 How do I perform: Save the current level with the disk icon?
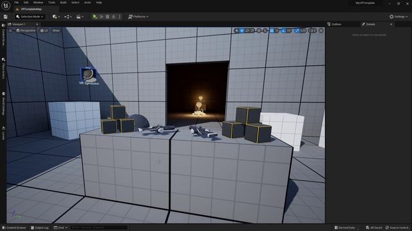pyautogui.click(x=6, y=17)
